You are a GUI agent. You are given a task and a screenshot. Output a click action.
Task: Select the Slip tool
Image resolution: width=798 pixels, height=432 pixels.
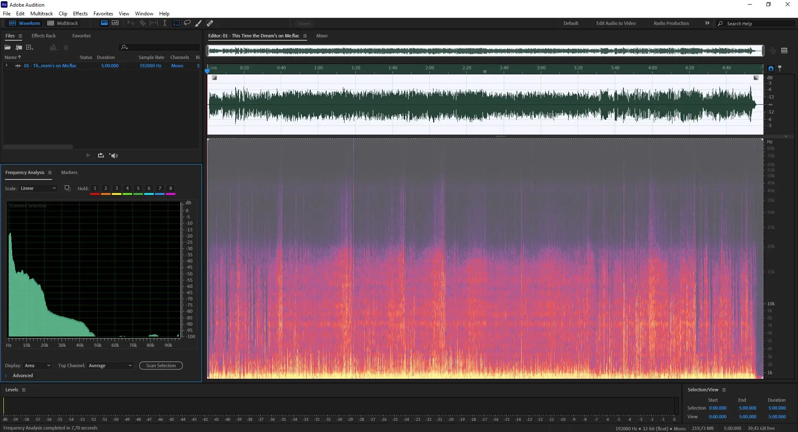154,23
